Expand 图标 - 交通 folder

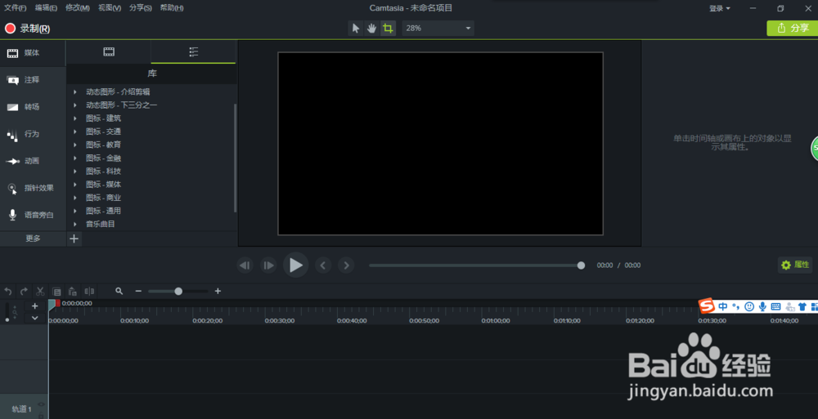[75, 131]
